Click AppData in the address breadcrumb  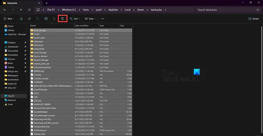[x=113, y=10]
